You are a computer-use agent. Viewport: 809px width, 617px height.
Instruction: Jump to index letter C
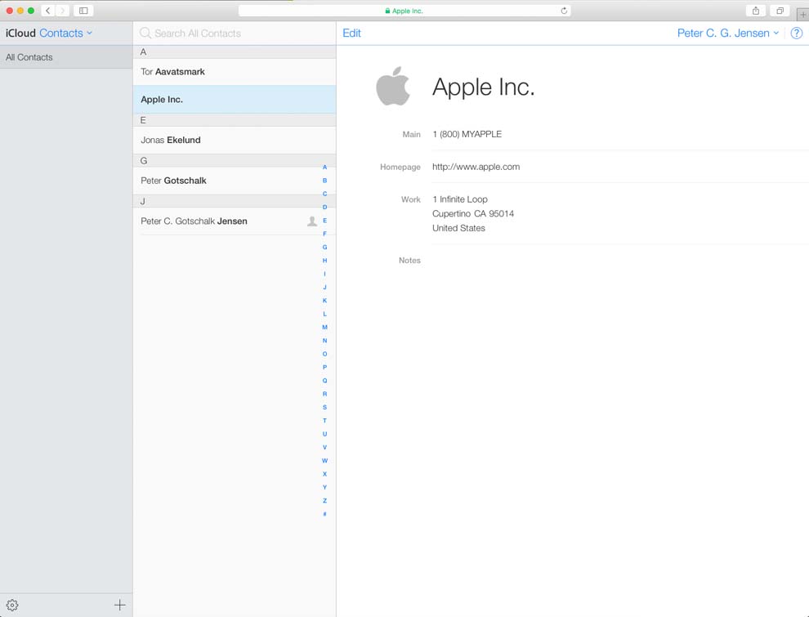pos(324,194)
